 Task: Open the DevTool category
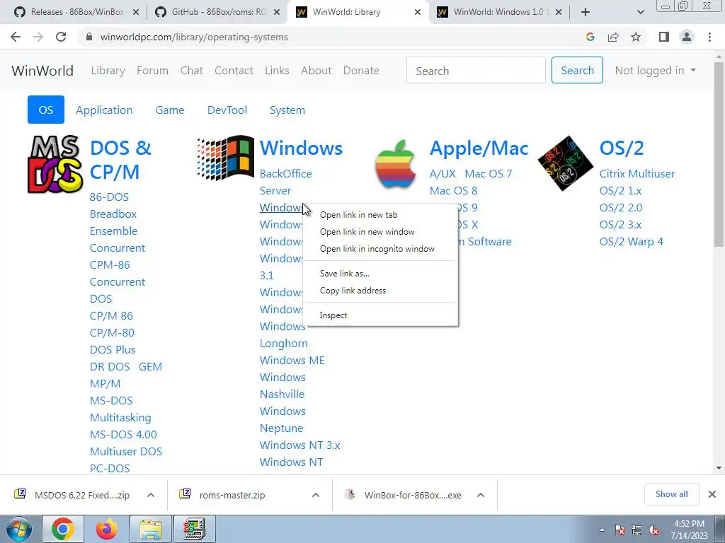227,110
